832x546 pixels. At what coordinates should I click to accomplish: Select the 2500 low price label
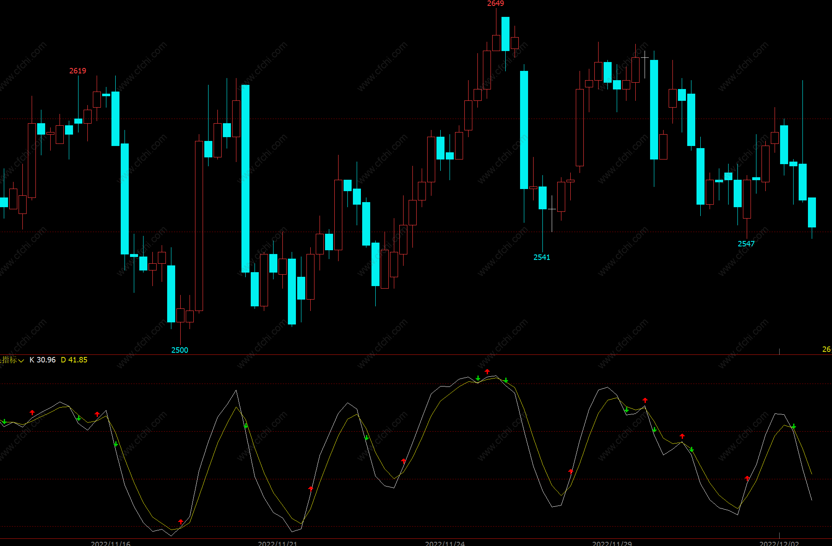180,350
